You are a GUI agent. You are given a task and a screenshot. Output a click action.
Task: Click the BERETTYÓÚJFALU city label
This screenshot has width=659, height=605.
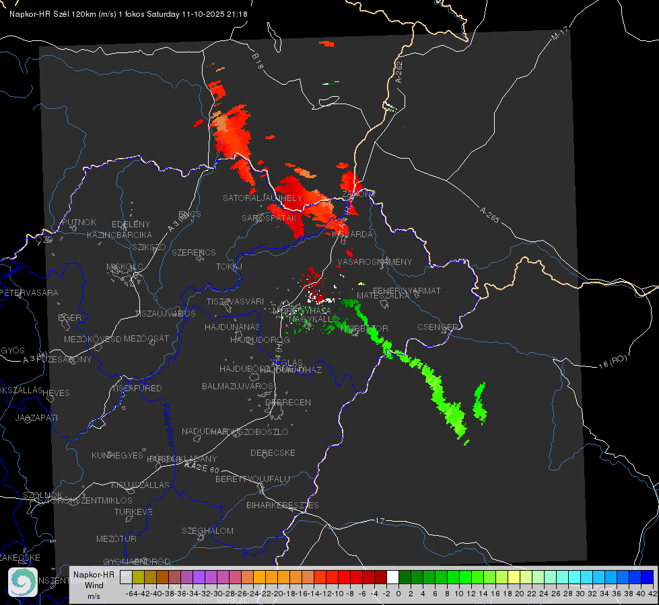252,479
